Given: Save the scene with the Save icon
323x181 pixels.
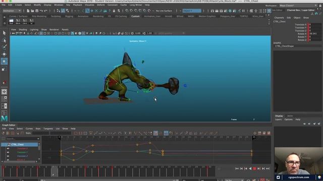Looking at the screenshot, I should point(37,11).
